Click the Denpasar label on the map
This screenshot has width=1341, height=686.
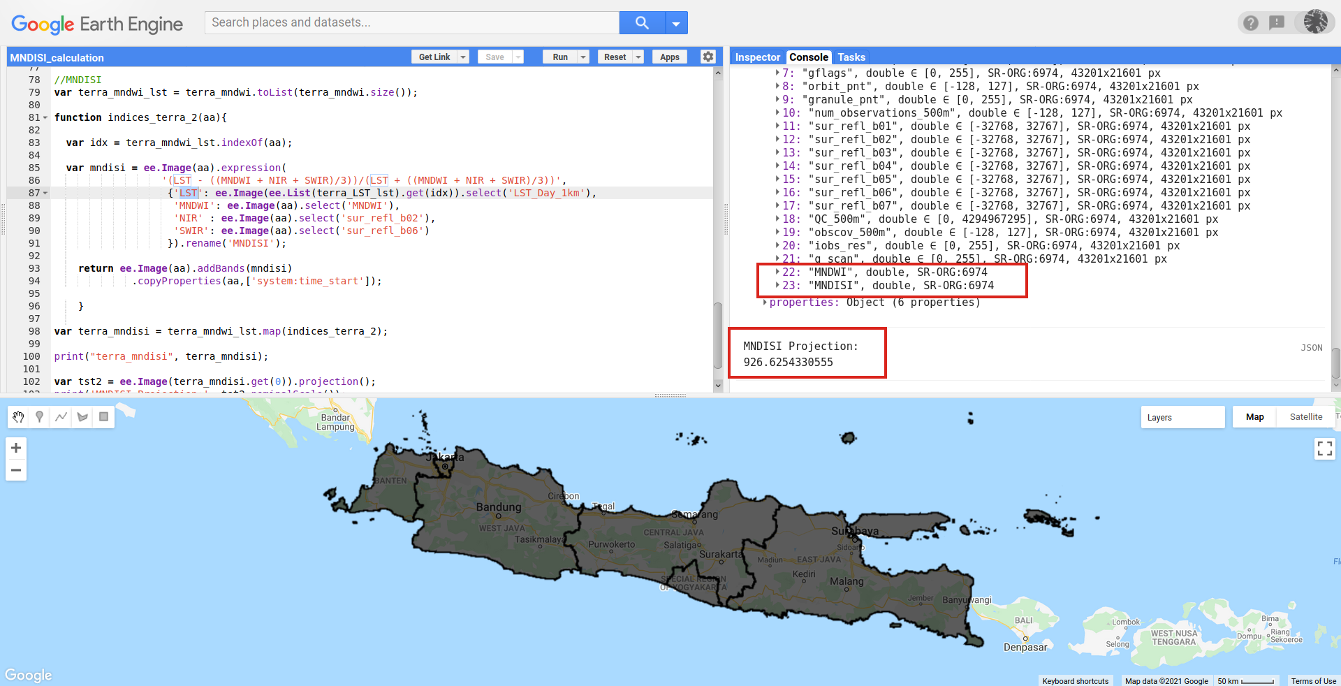[x=1025, y=648]
